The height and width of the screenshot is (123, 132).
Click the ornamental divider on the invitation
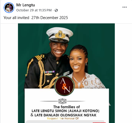[x=62, y=101]
